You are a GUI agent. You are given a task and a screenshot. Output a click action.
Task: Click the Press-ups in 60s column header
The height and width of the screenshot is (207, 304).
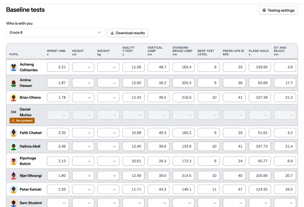[233, 53]
